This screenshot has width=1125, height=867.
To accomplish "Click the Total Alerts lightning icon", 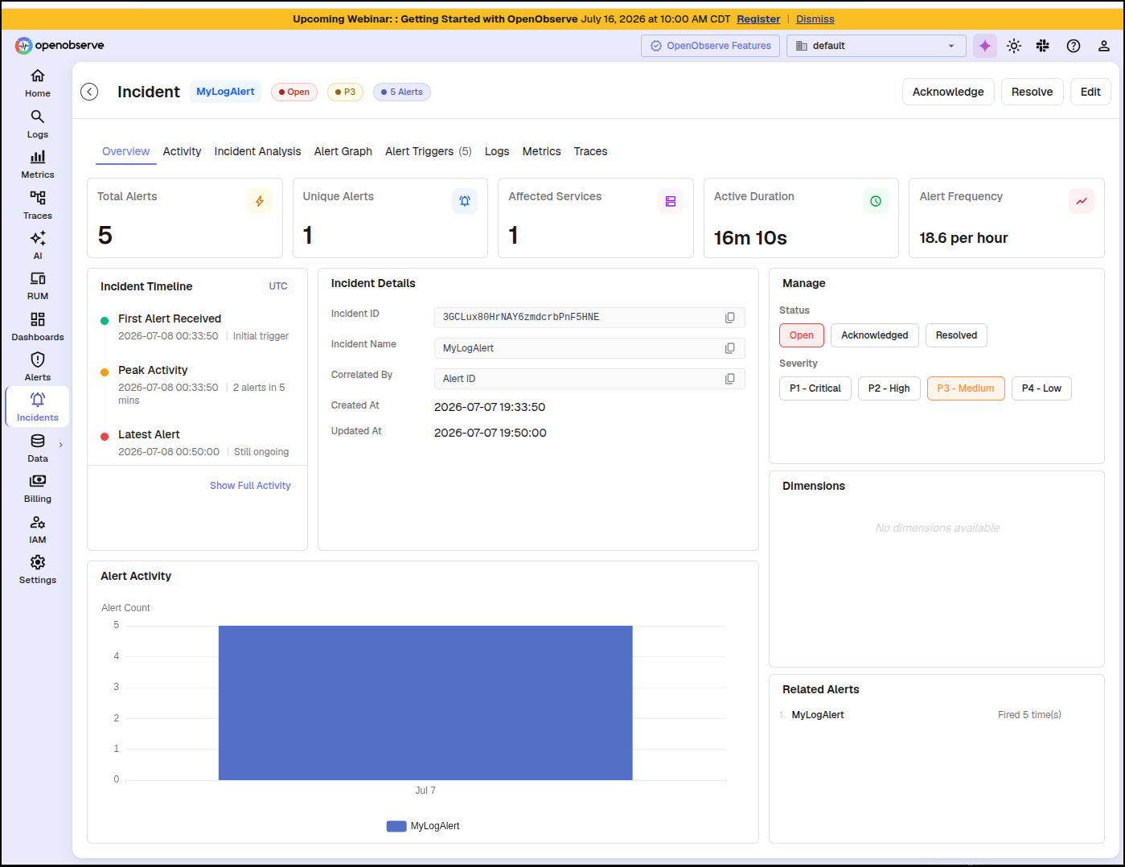I will [260, 201].
